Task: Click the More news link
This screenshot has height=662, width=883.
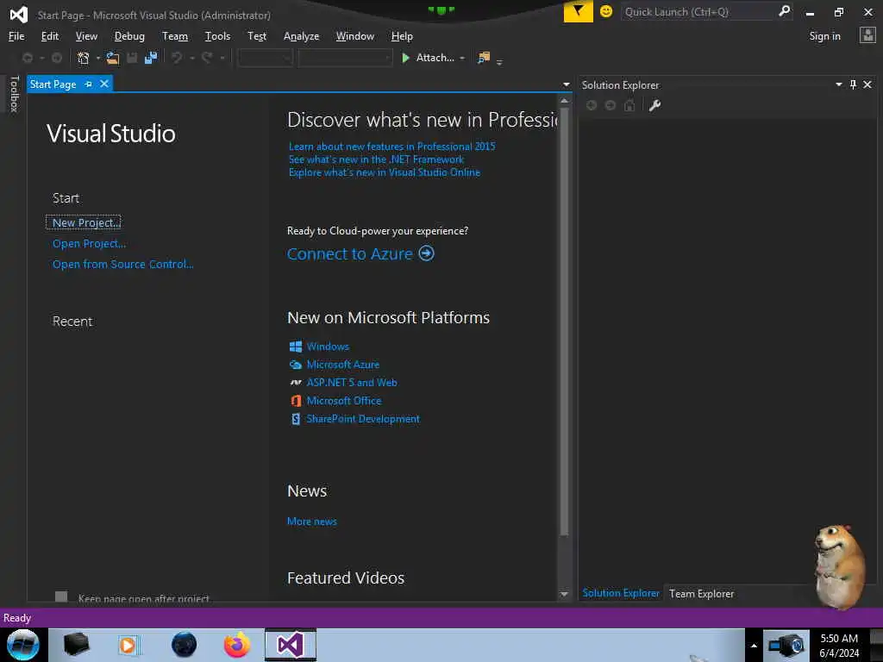Action: 312,521
